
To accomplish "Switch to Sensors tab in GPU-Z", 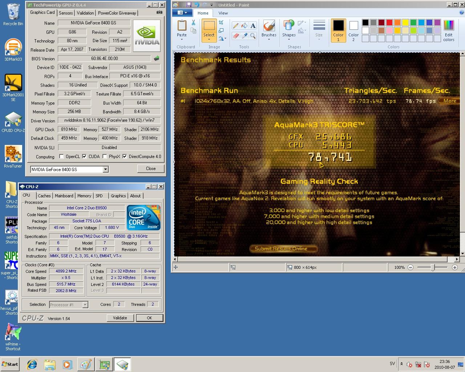I will click(x=66, y=13).
